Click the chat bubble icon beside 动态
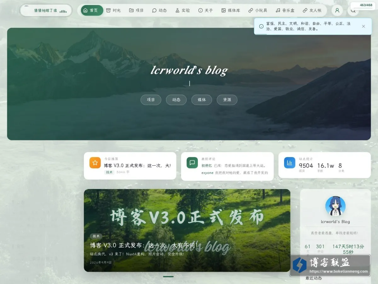 click(x=154, y=10)
